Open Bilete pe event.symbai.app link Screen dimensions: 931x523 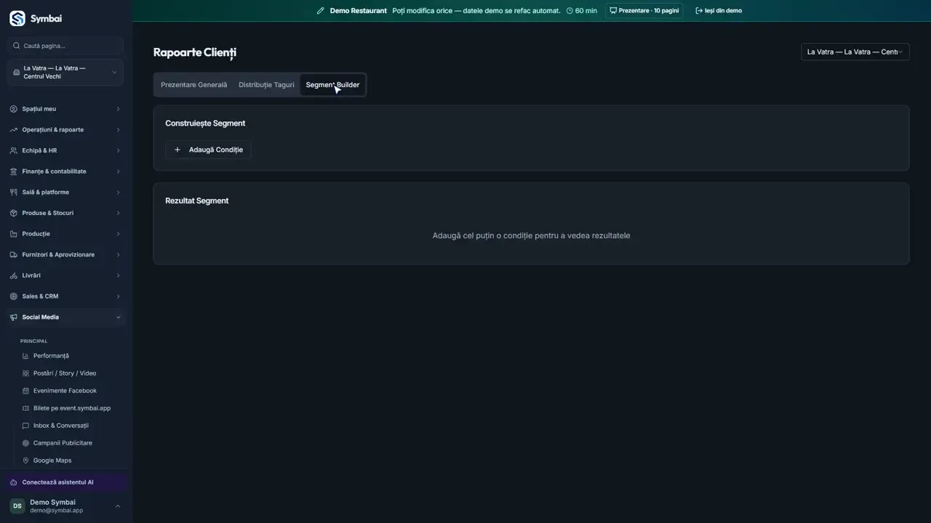point(72,408)
